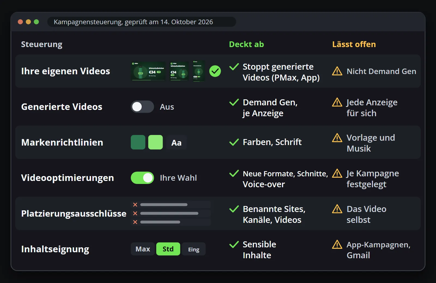Remove the first placement exclusion via its X

135,205
